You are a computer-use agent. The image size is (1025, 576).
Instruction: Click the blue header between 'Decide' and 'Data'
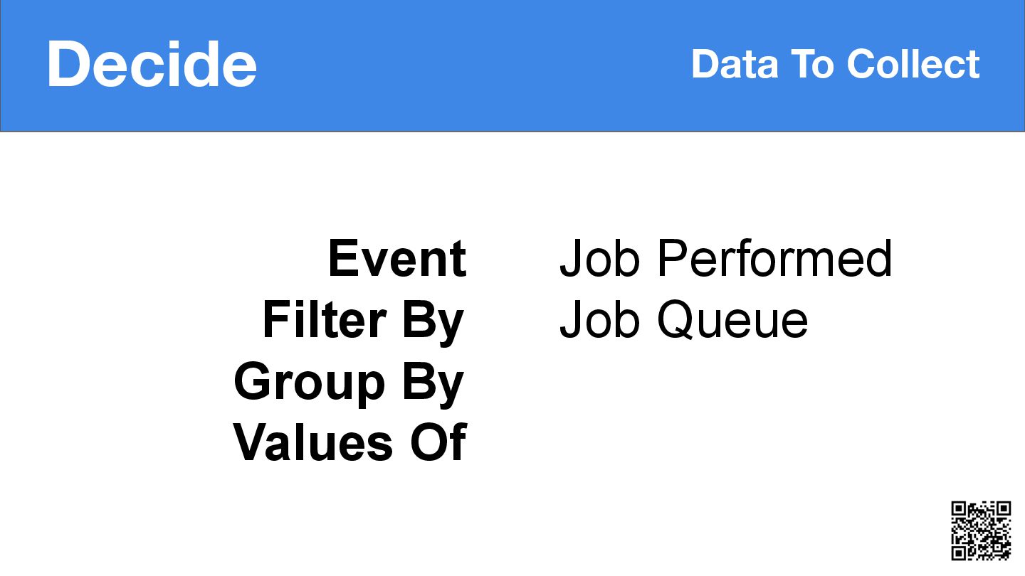tap(473, 65)
